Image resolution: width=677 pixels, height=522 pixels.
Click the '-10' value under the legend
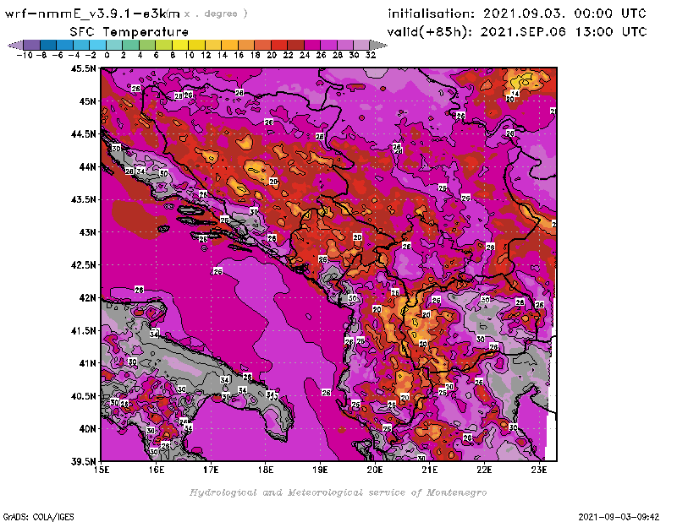tap(25, 55)
